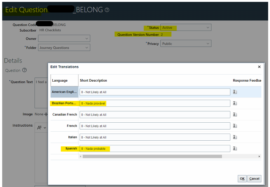Select the Spanish Short Description field
This screenshot has width=270, height=187.
point(155,149)
